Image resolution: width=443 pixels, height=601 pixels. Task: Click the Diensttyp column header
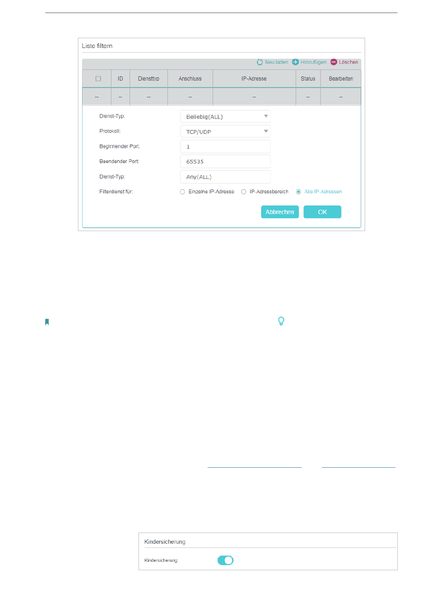149,79
